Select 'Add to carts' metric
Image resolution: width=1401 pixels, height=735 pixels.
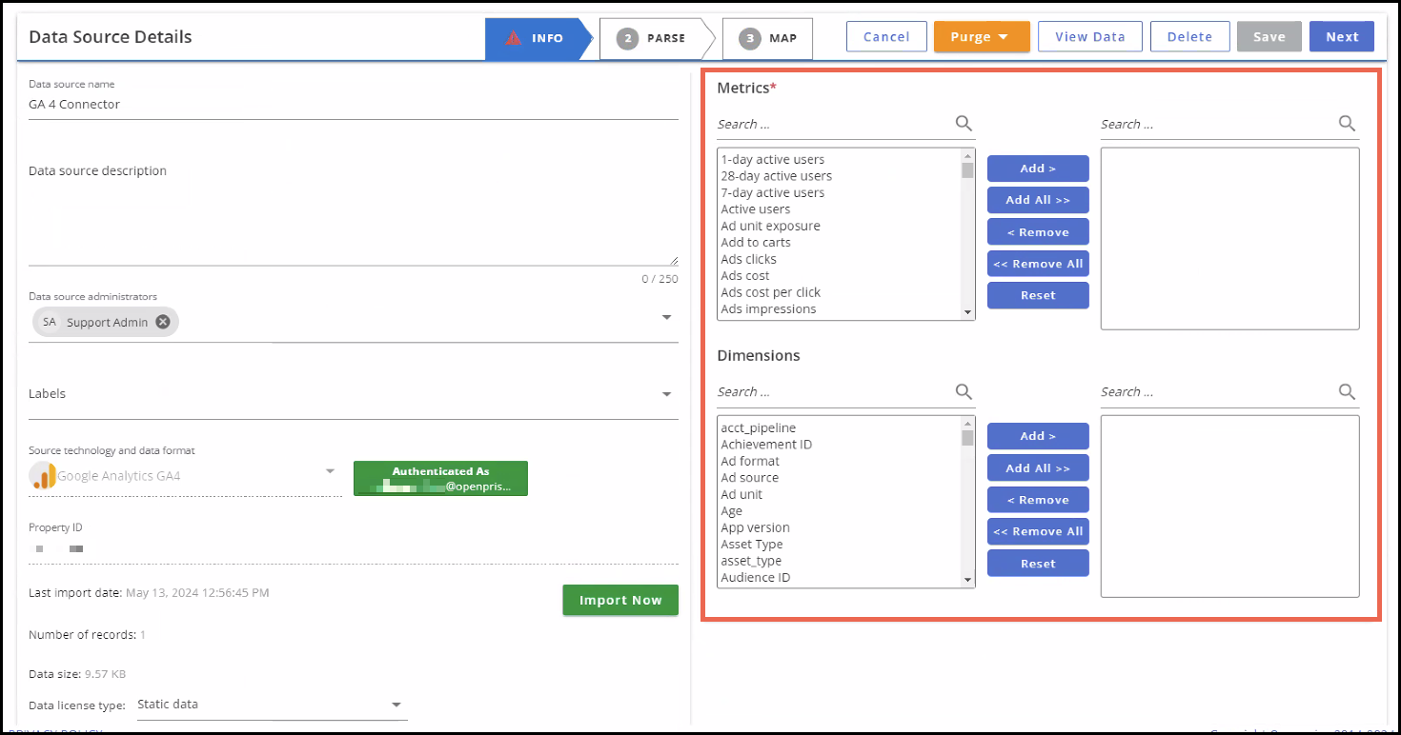pyautogui.click(x=756, y=242)
